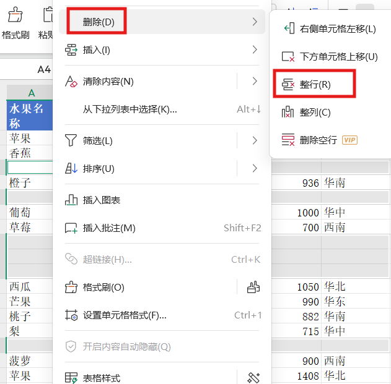Click the paint icon beside 表格样式
Image resolution: width=391 pixels, height=384 pixels.
[x=253, y=378]
